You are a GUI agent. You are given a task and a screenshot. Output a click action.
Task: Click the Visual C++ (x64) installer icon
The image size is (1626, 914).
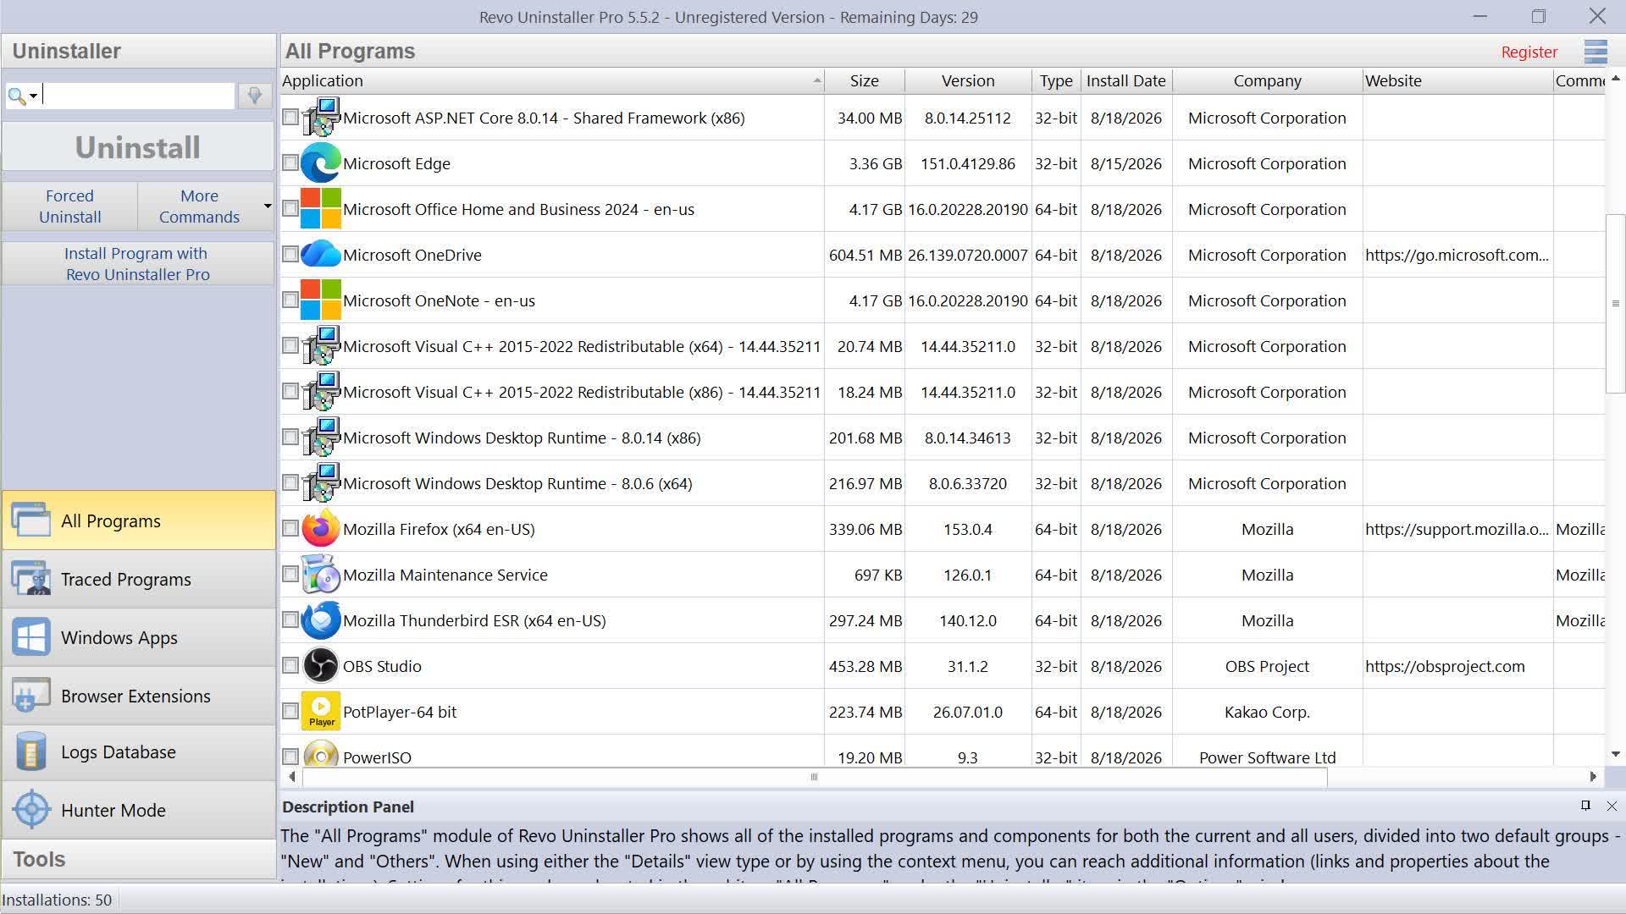tap(321, 346)
